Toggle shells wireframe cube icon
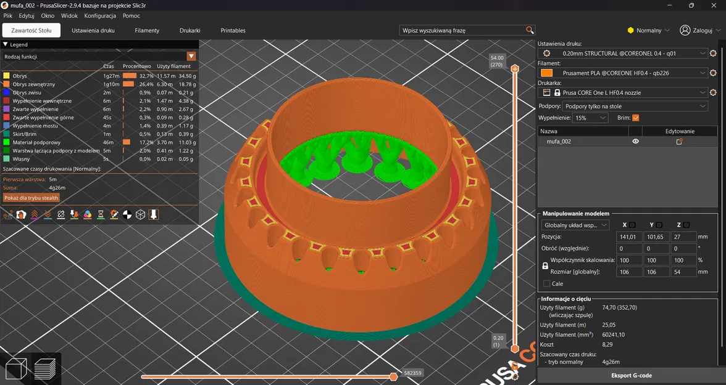 click(140, 215)
